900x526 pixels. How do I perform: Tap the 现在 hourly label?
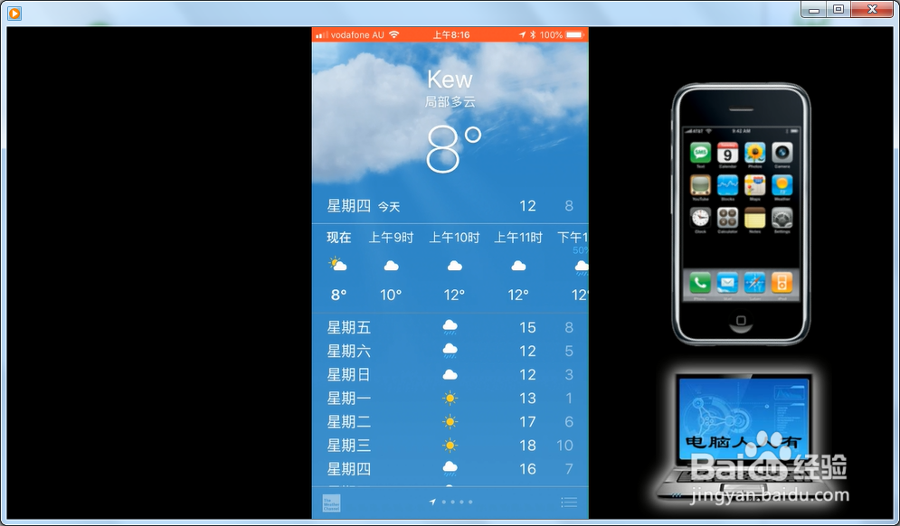tap(338, 238)
